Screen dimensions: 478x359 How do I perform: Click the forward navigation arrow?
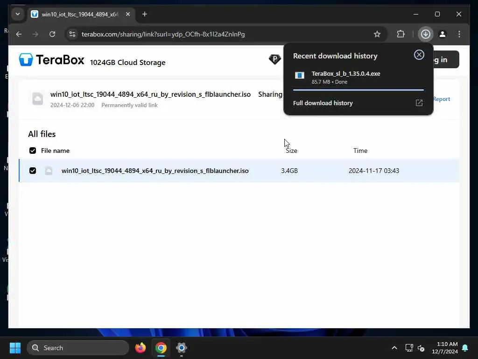point(35,34)
